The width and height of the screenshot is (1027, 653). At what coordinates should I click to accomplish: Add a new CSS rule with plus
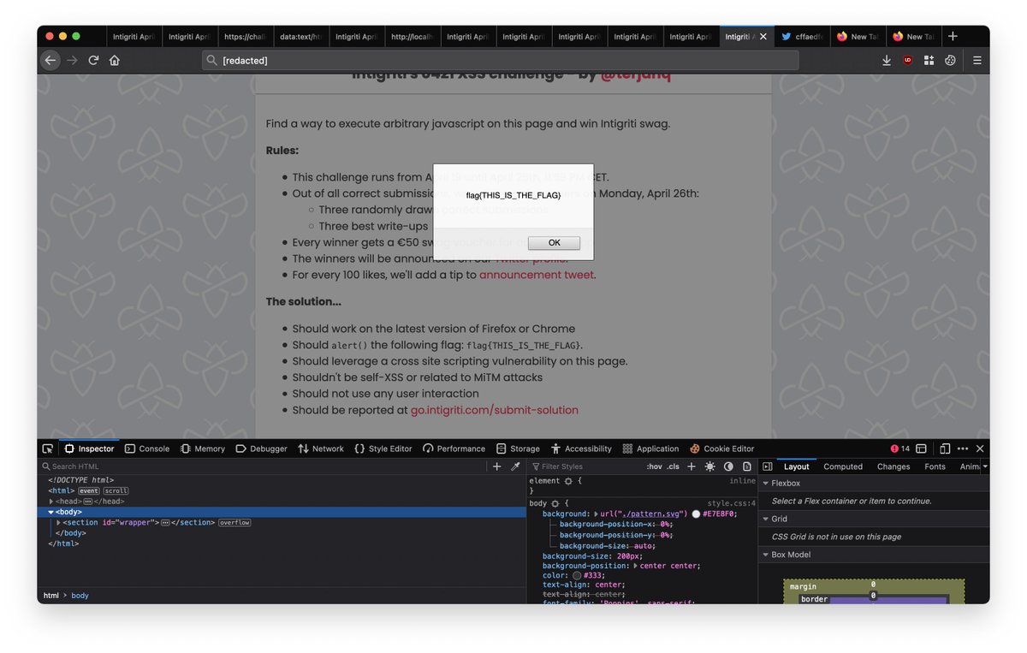click(x=692, y=466)
